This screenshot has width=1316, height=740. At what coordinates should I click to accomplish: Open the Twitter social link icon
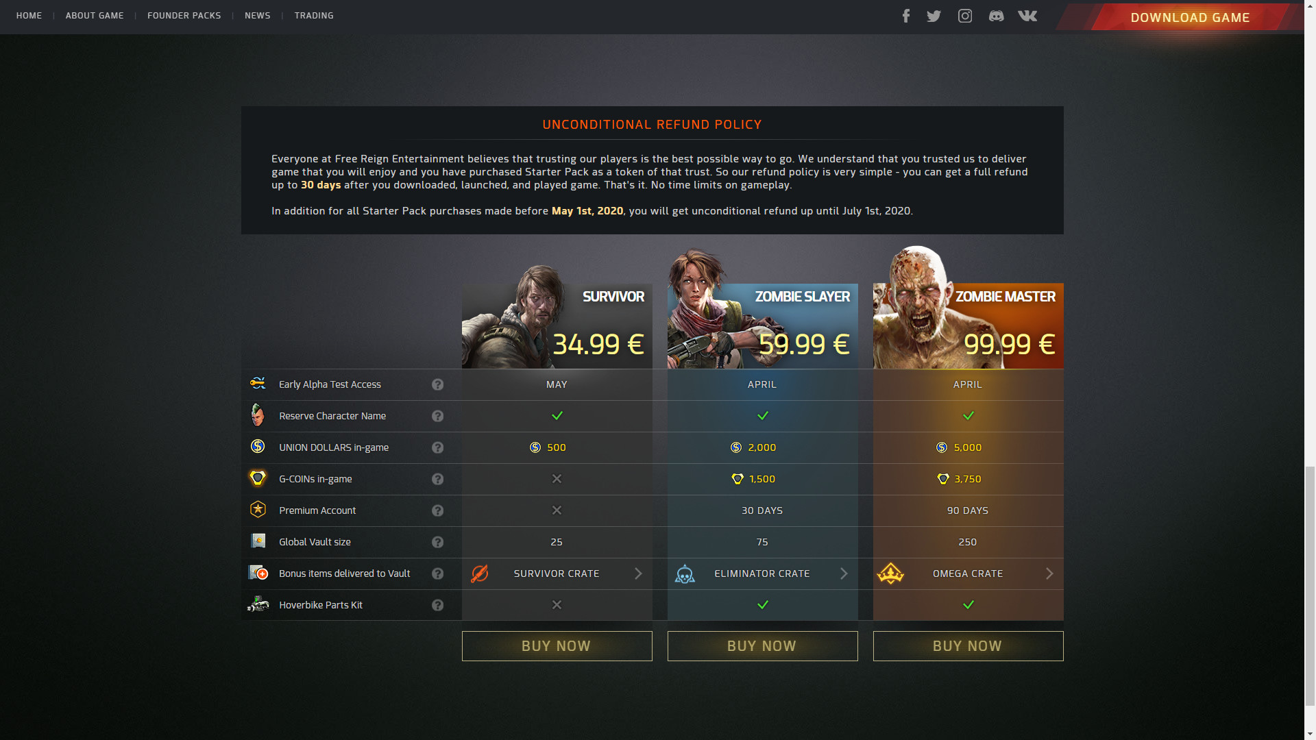click(x=934, y=16)
